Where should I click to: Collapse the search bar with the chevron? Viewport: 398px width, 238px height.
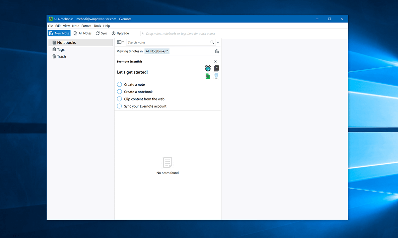click(x=218, y=42)
